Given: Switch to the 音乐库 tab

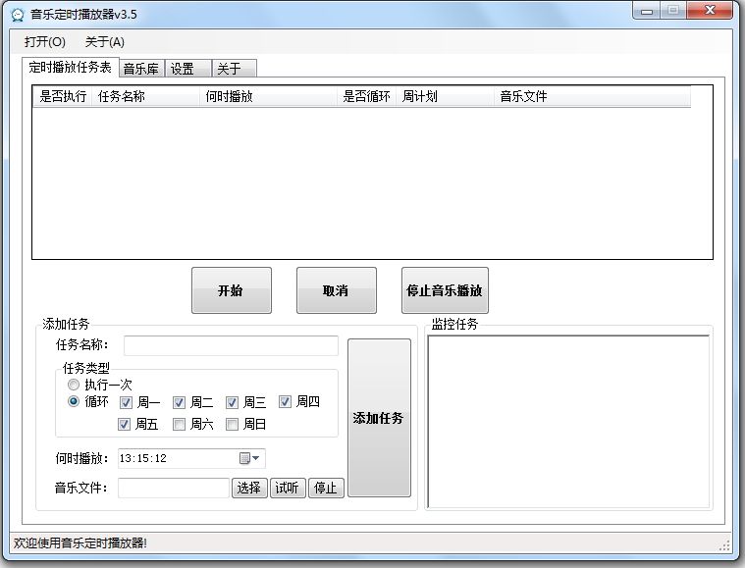Looking at the screenshot, I should coord(141,69).
